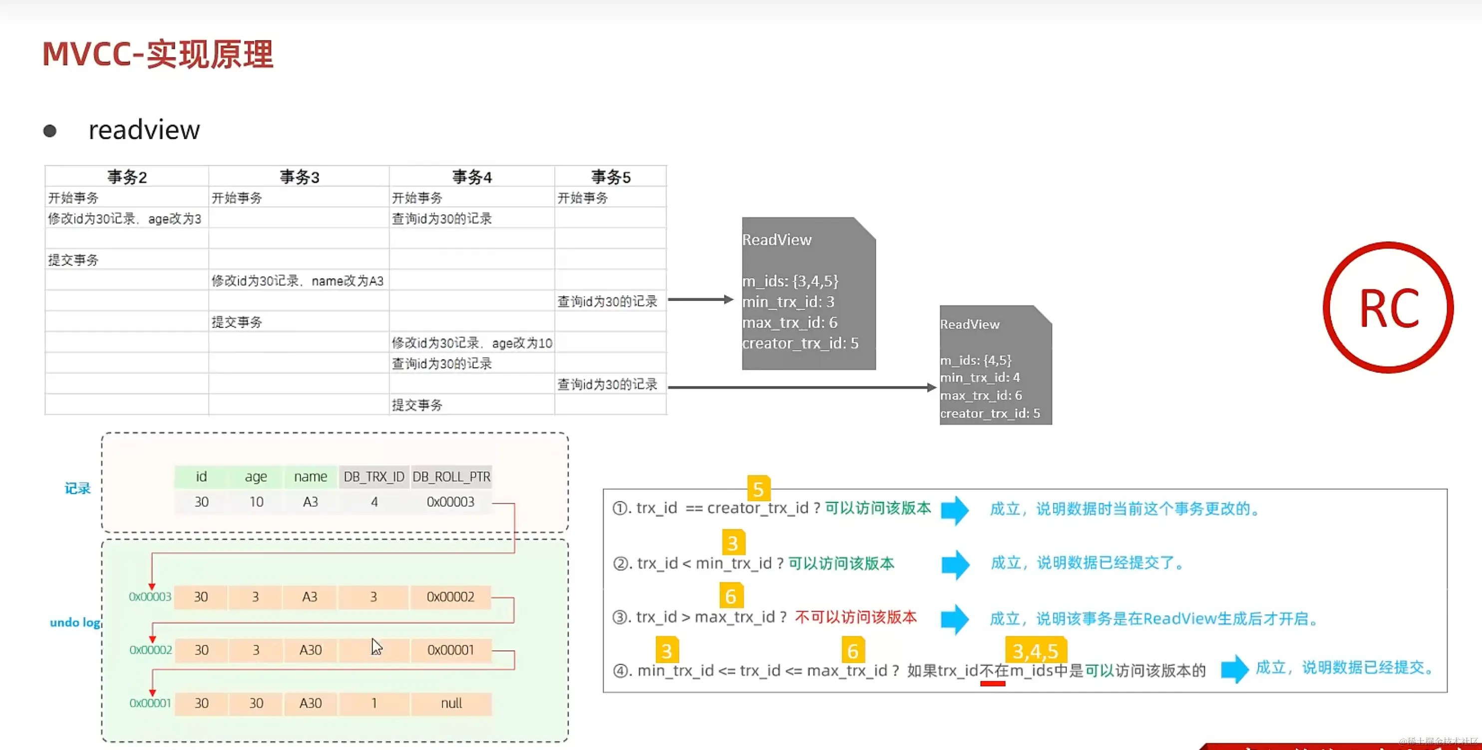
Task: Click the red RC circle badge
Action: coord(1388,308)
